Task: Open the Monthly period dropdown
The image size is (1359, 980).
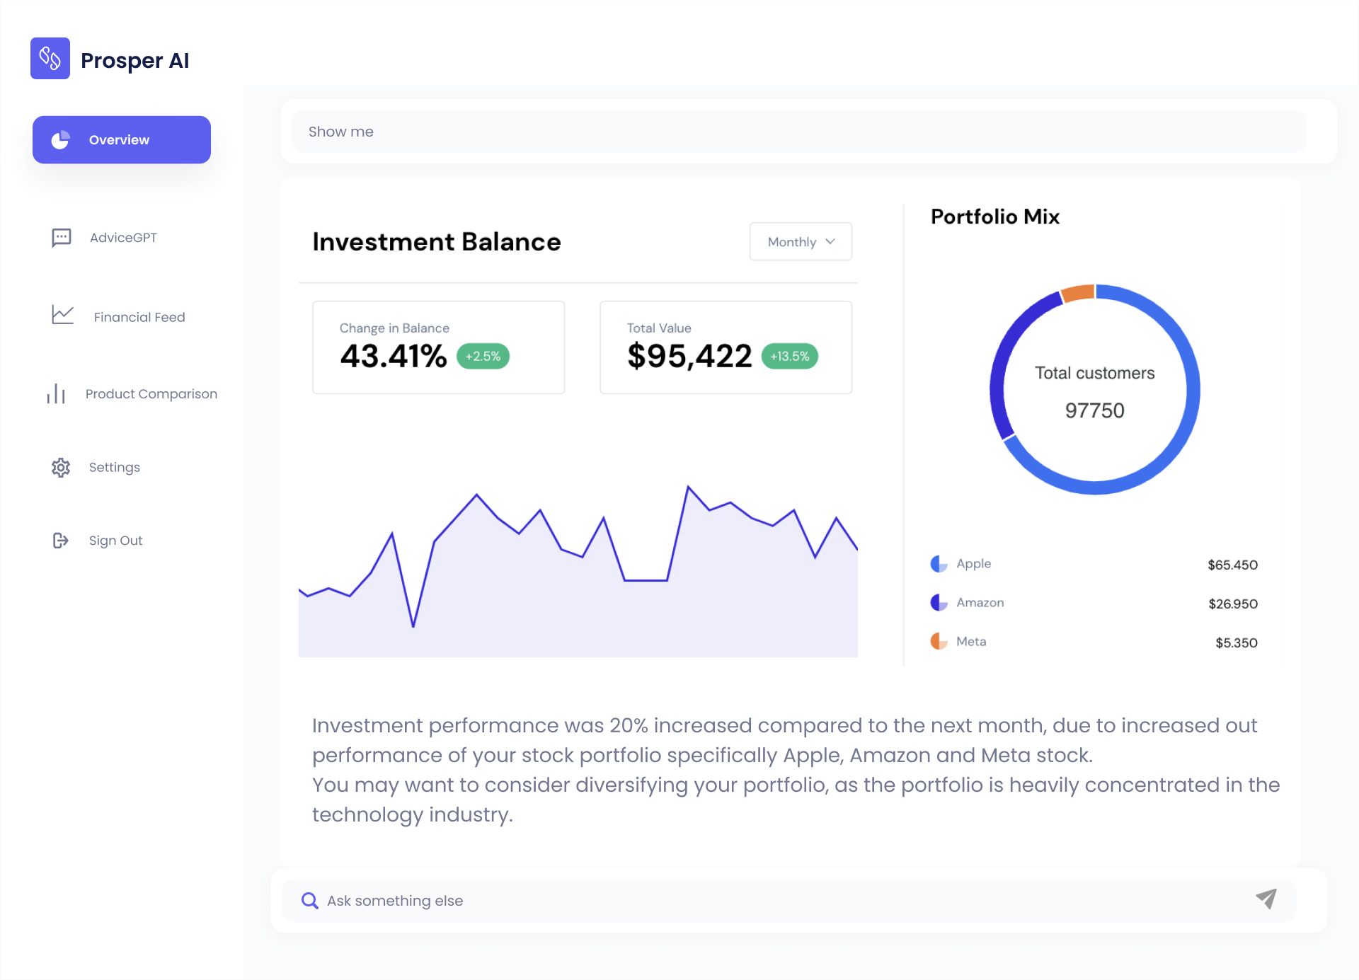Action: coord(801,242)
